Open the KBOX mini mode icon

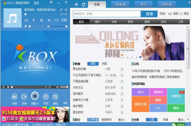click(x=51, y=2)
